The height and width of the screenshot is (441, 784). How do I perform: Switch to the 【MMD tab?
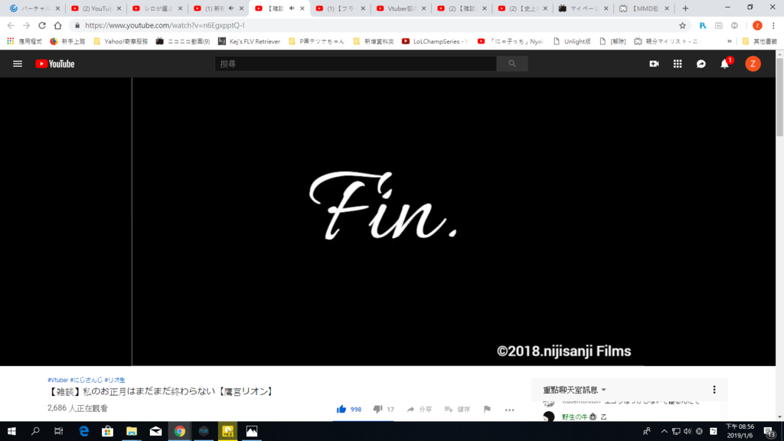coord(643,8)
